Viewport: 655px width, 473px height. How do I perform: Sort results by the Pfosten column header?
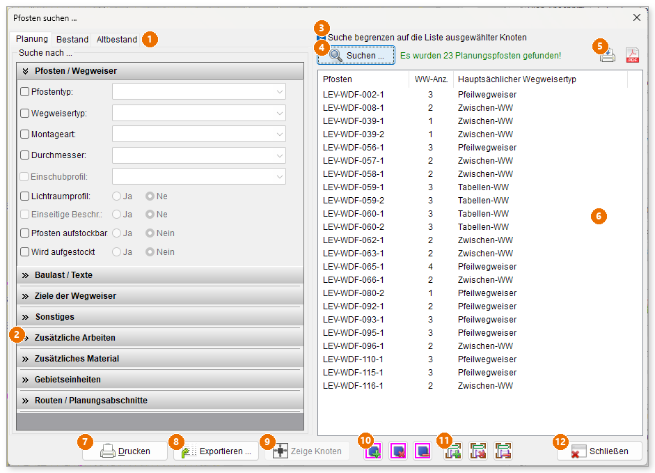[363, 79]
